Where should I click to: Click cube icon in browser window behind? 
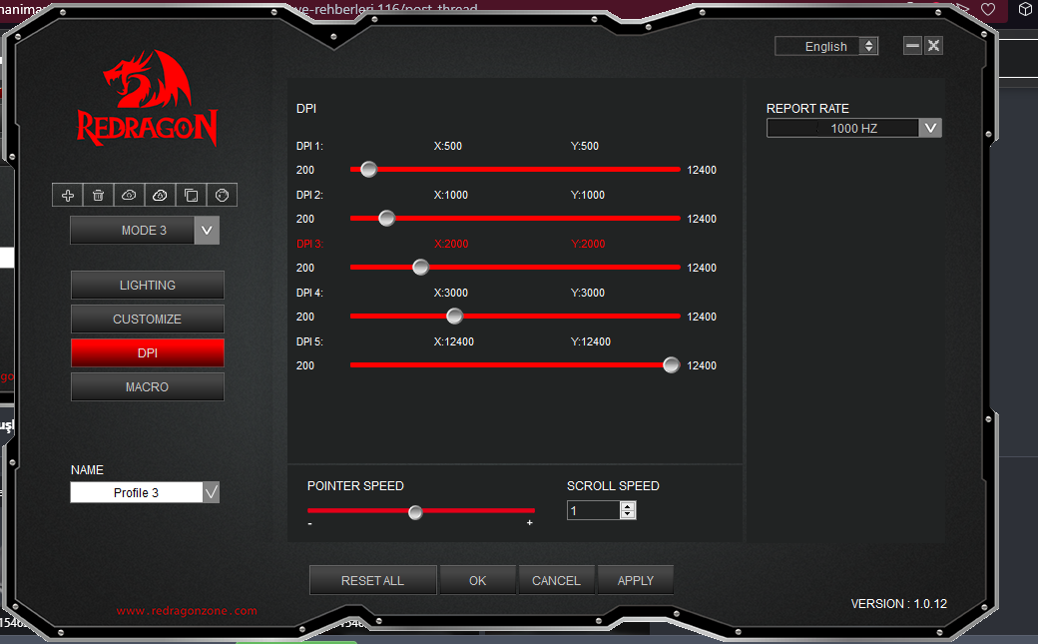coord(1025,9)
